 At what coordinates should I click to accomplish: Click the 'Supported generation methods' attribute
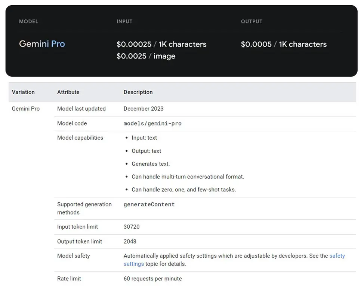coord(84,208)
